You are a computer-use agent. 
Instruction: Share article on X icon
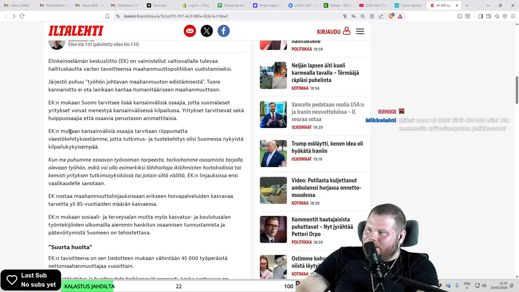point(207,31)
